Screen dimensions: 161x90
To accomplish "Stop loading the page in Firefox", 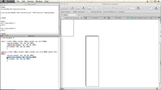I will (x=78, y=8).
